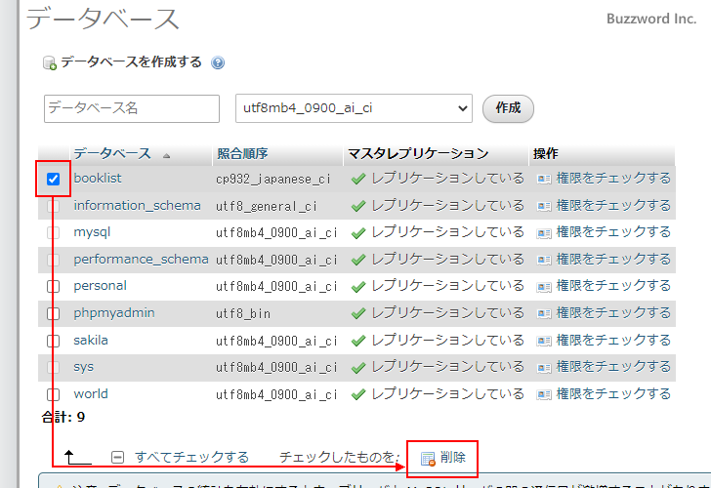Click green replication checkmark in world row
Screen dimensions: 711x488
358,394
